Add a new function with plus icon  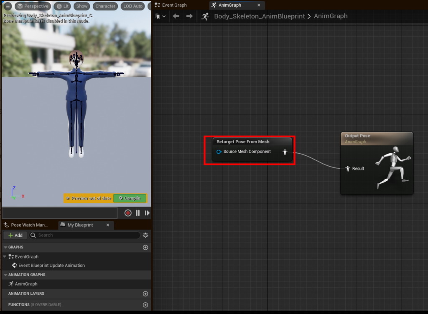[145, 305]
